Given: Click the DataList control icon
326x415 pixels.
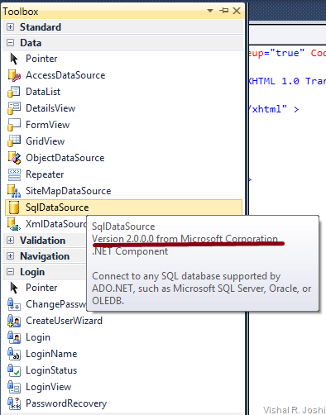Looking at the screenshot, I should click(x=14, y=92).
